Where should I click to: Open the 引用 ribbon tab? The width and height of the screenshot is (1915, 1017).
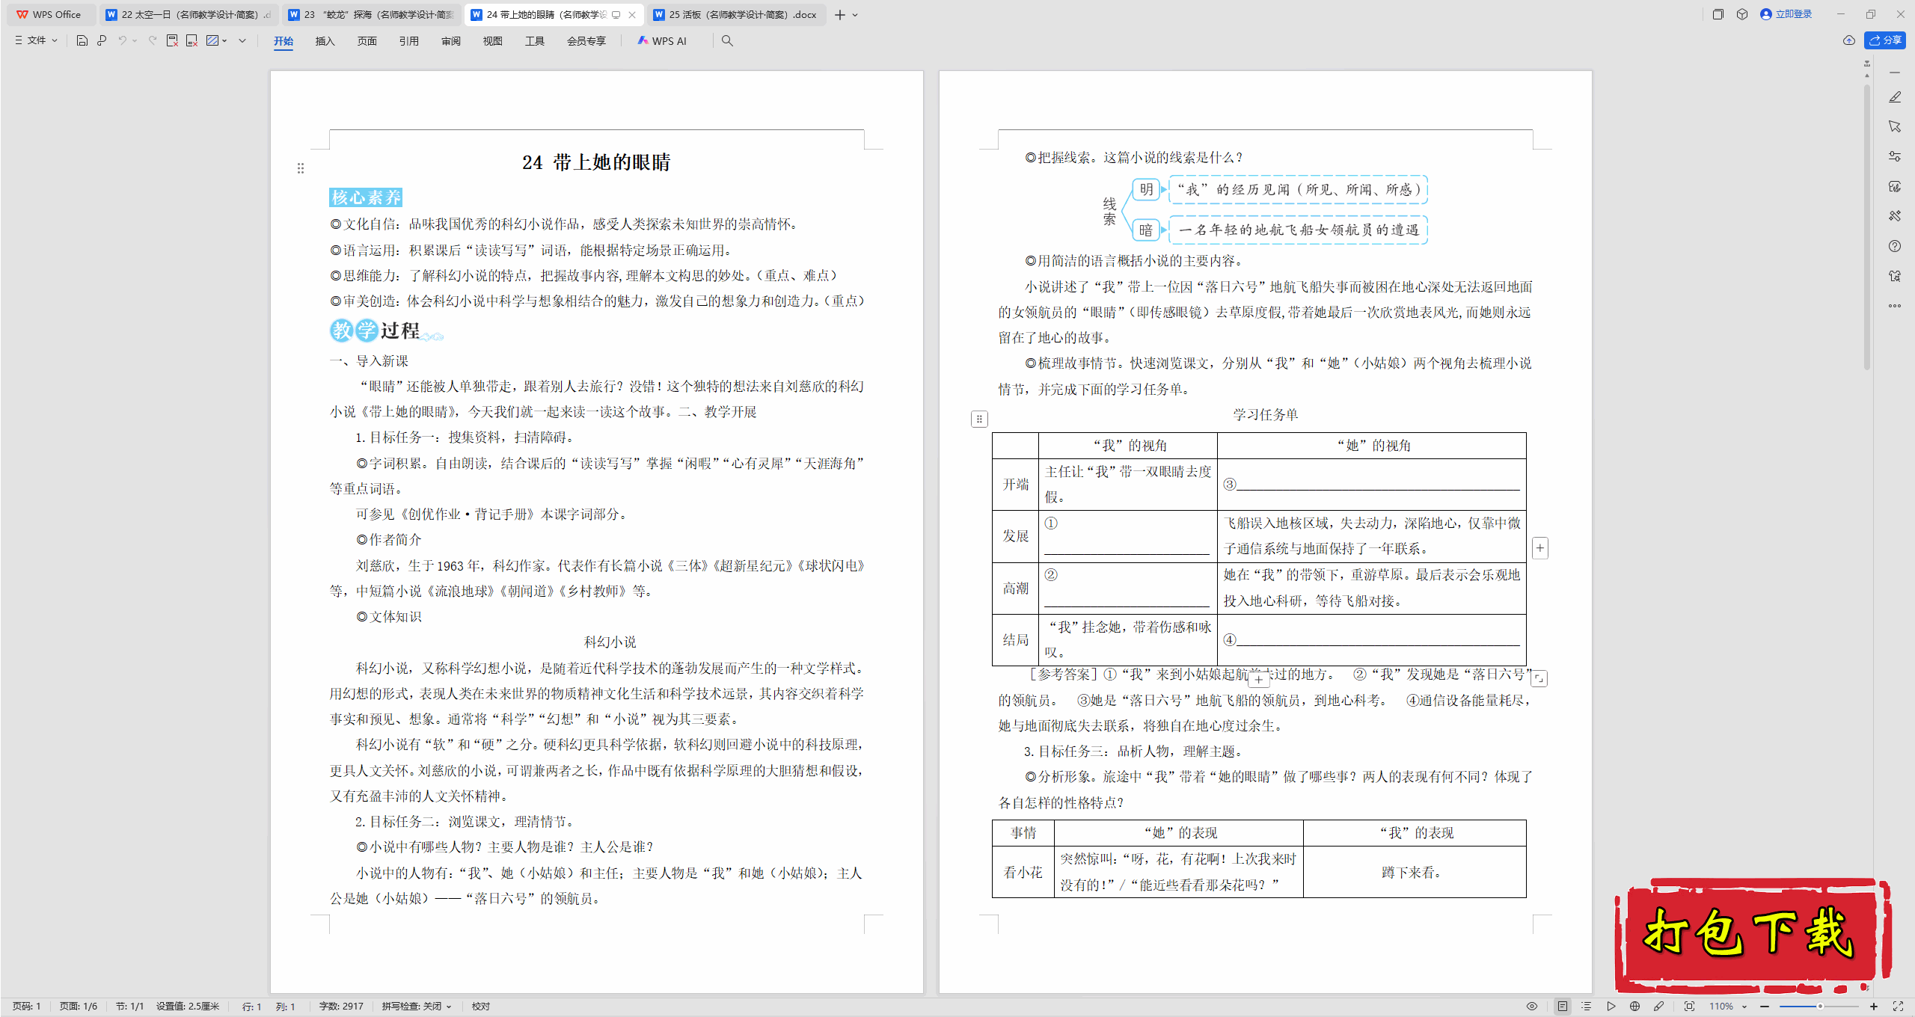pos(408,41)
